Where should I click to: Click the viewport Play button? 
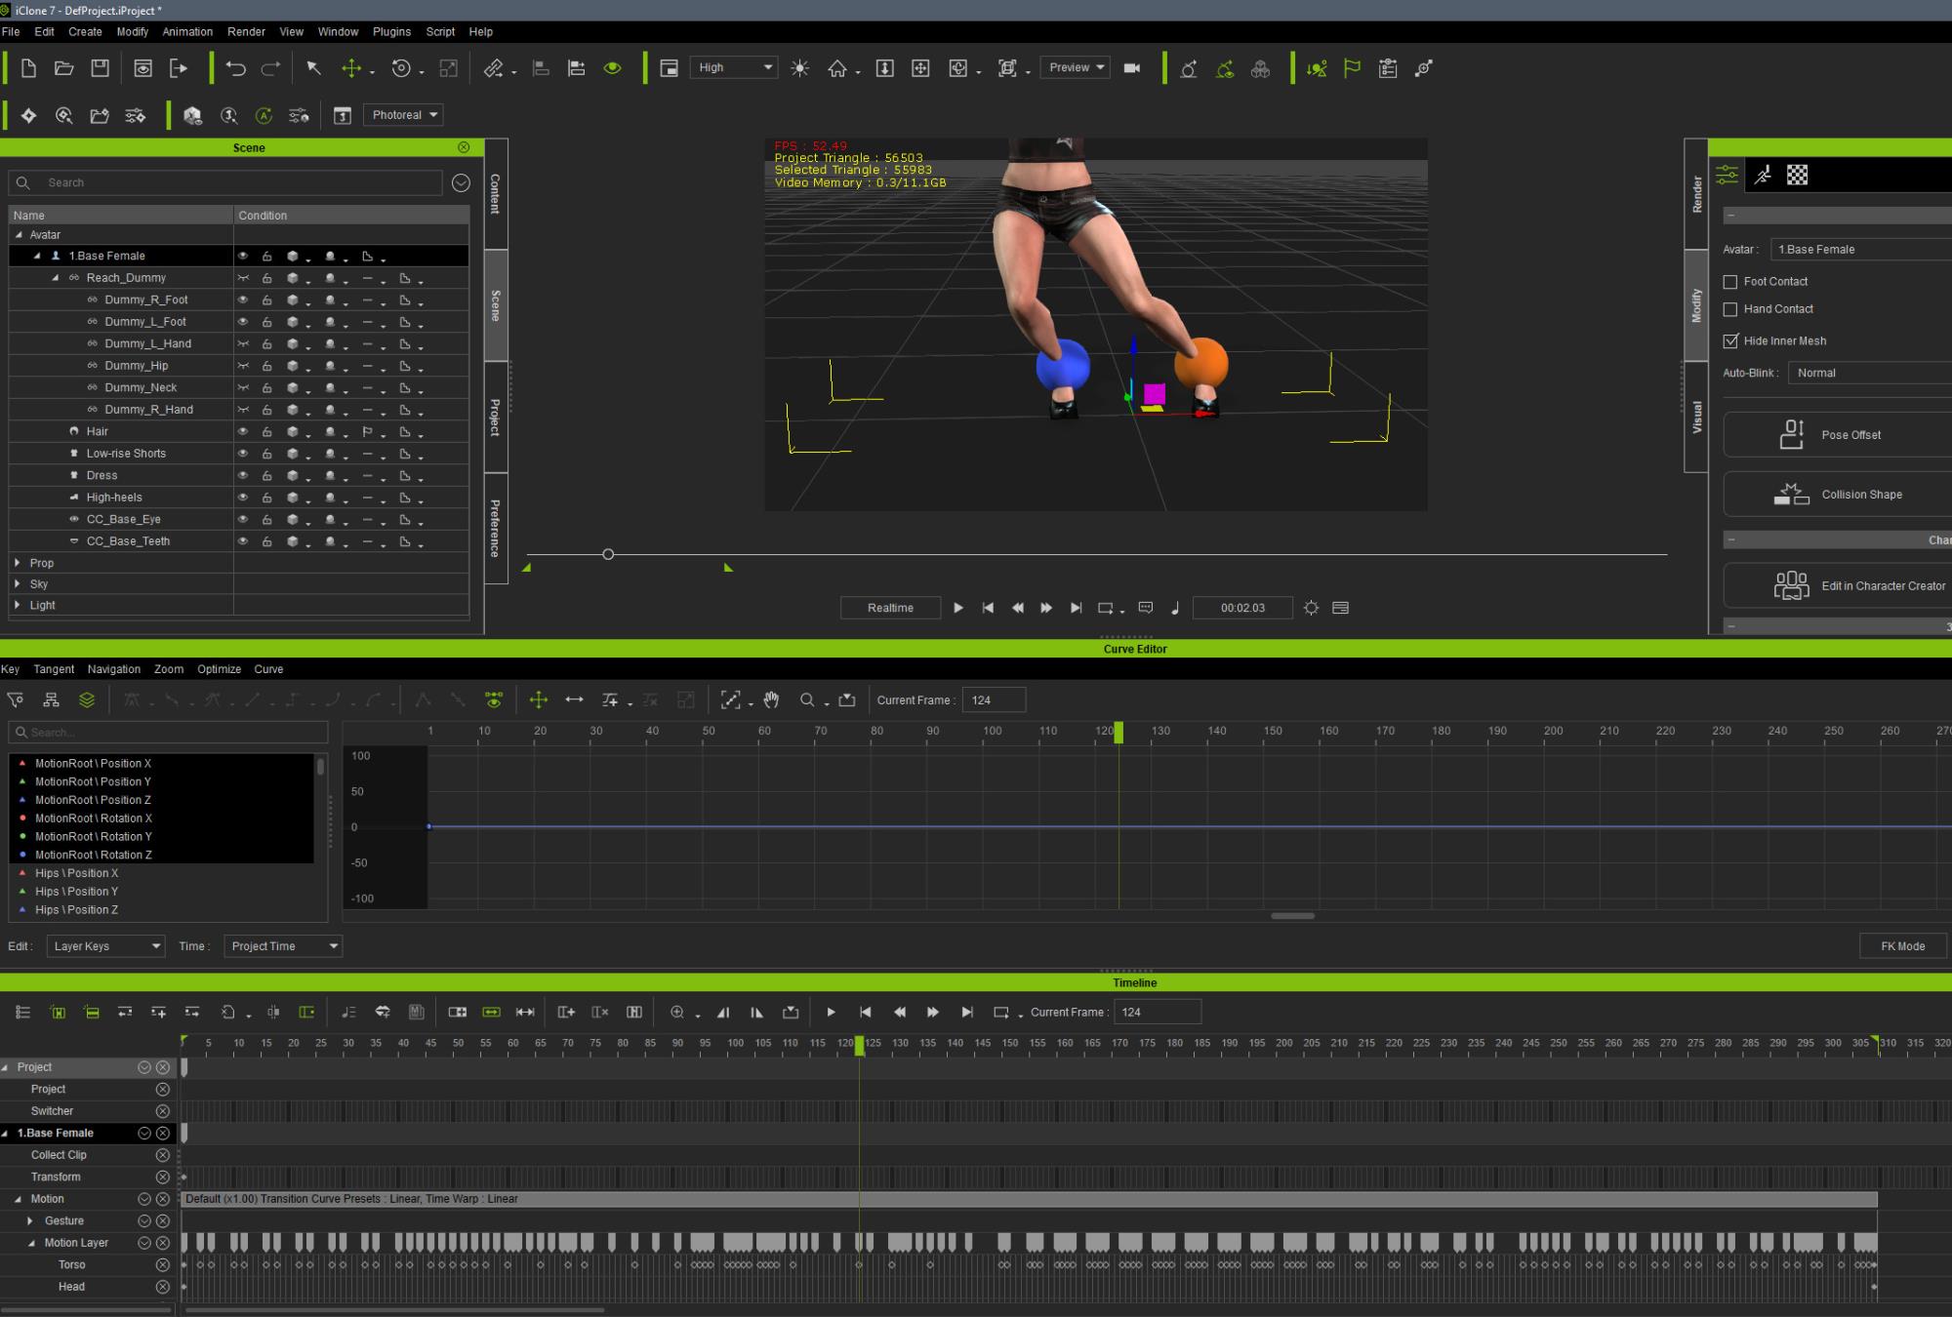point(958,608)
